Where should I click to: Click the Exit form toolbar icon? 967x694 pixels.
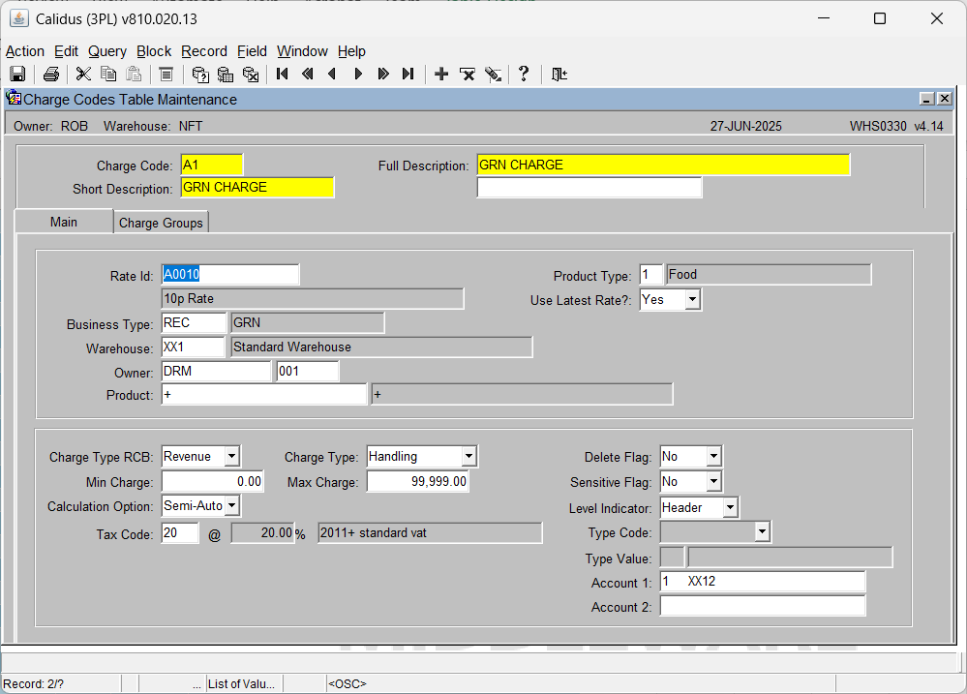point(559,74)
